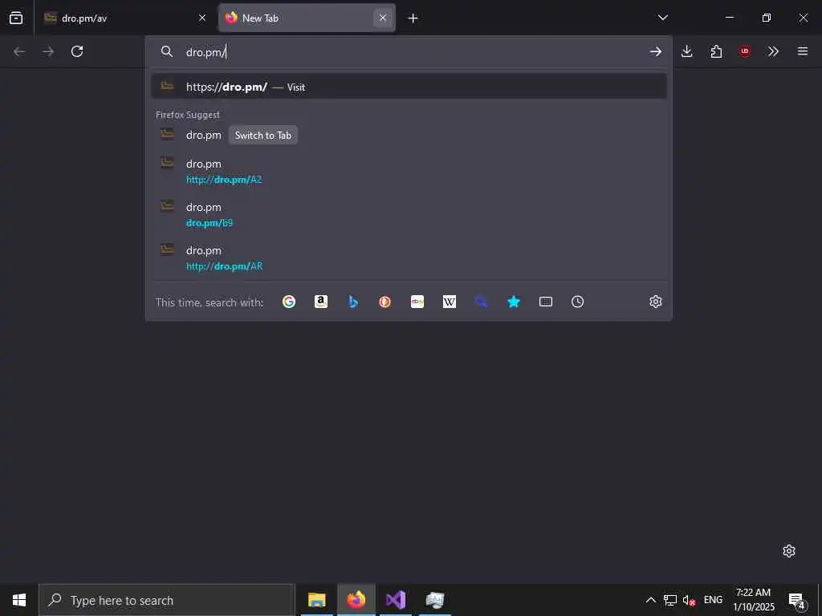
Task: Go back one page
Action: click(x=19, y=51)
